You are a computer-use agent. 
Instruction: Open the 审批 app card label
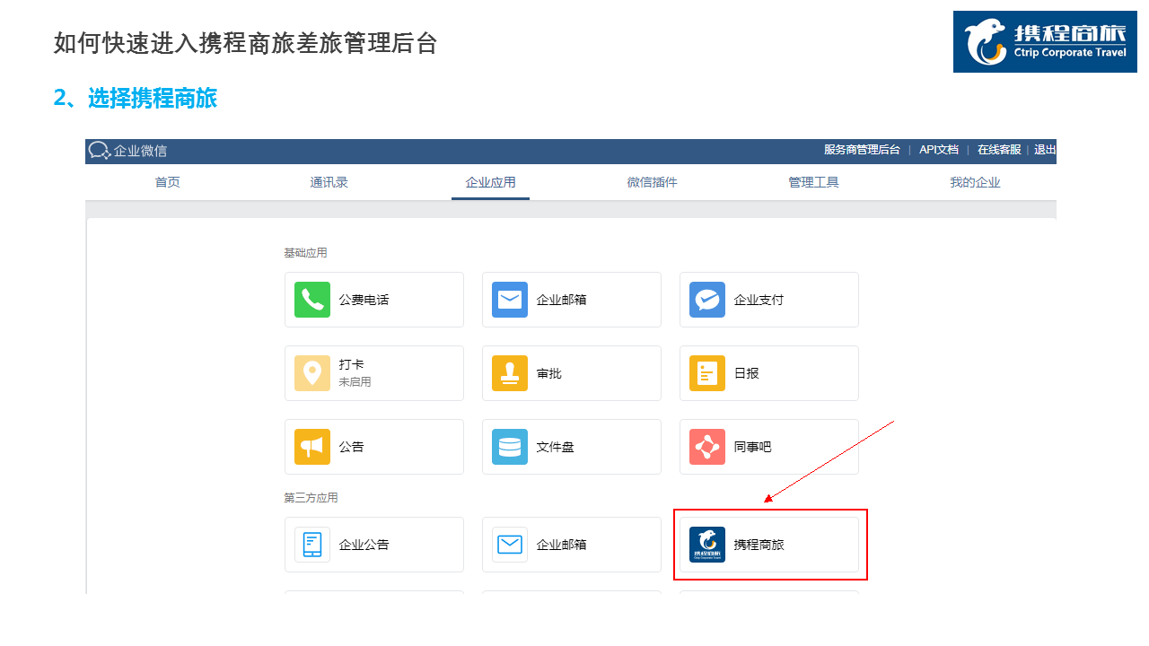(549, 373)
